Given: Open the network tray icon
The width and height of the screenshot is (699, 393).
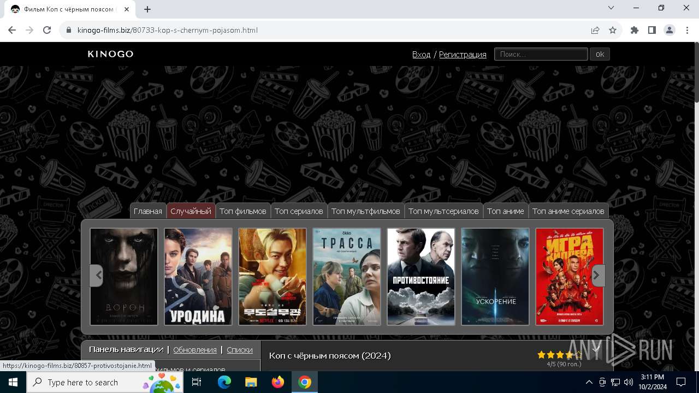Looking at the screenshot, I should click(x=615, y=382).
